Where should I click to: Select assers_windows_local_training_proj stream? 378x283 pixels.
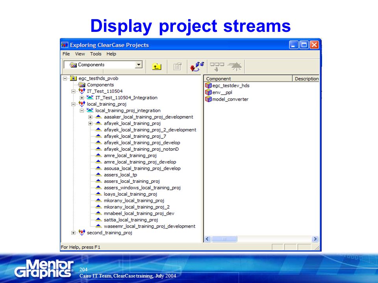[x=142, y=187]
